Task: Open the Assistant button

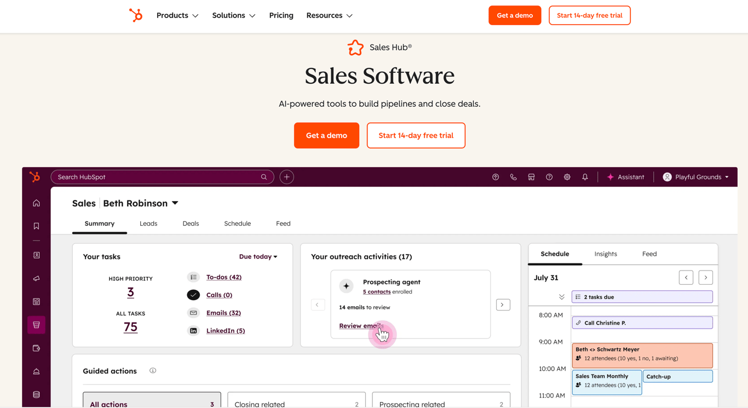Action: point(625,177)
